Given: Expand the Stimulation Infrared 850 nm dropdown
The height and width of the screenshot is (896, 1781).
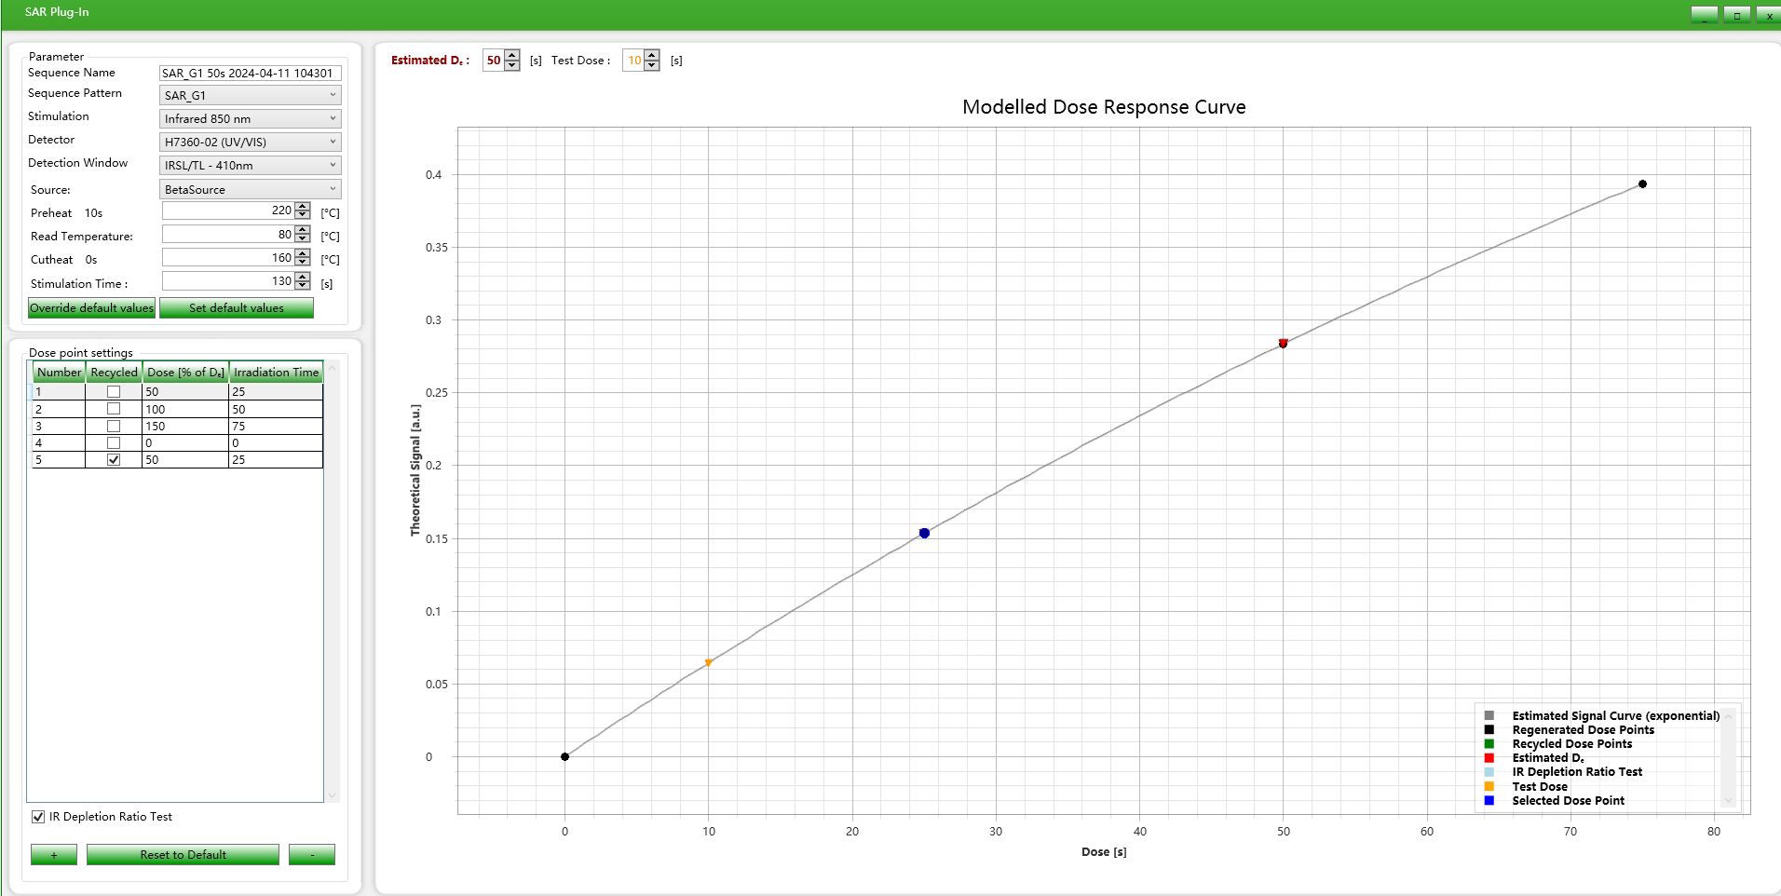Looking at the screenshot, I should [x=250, y=119].
